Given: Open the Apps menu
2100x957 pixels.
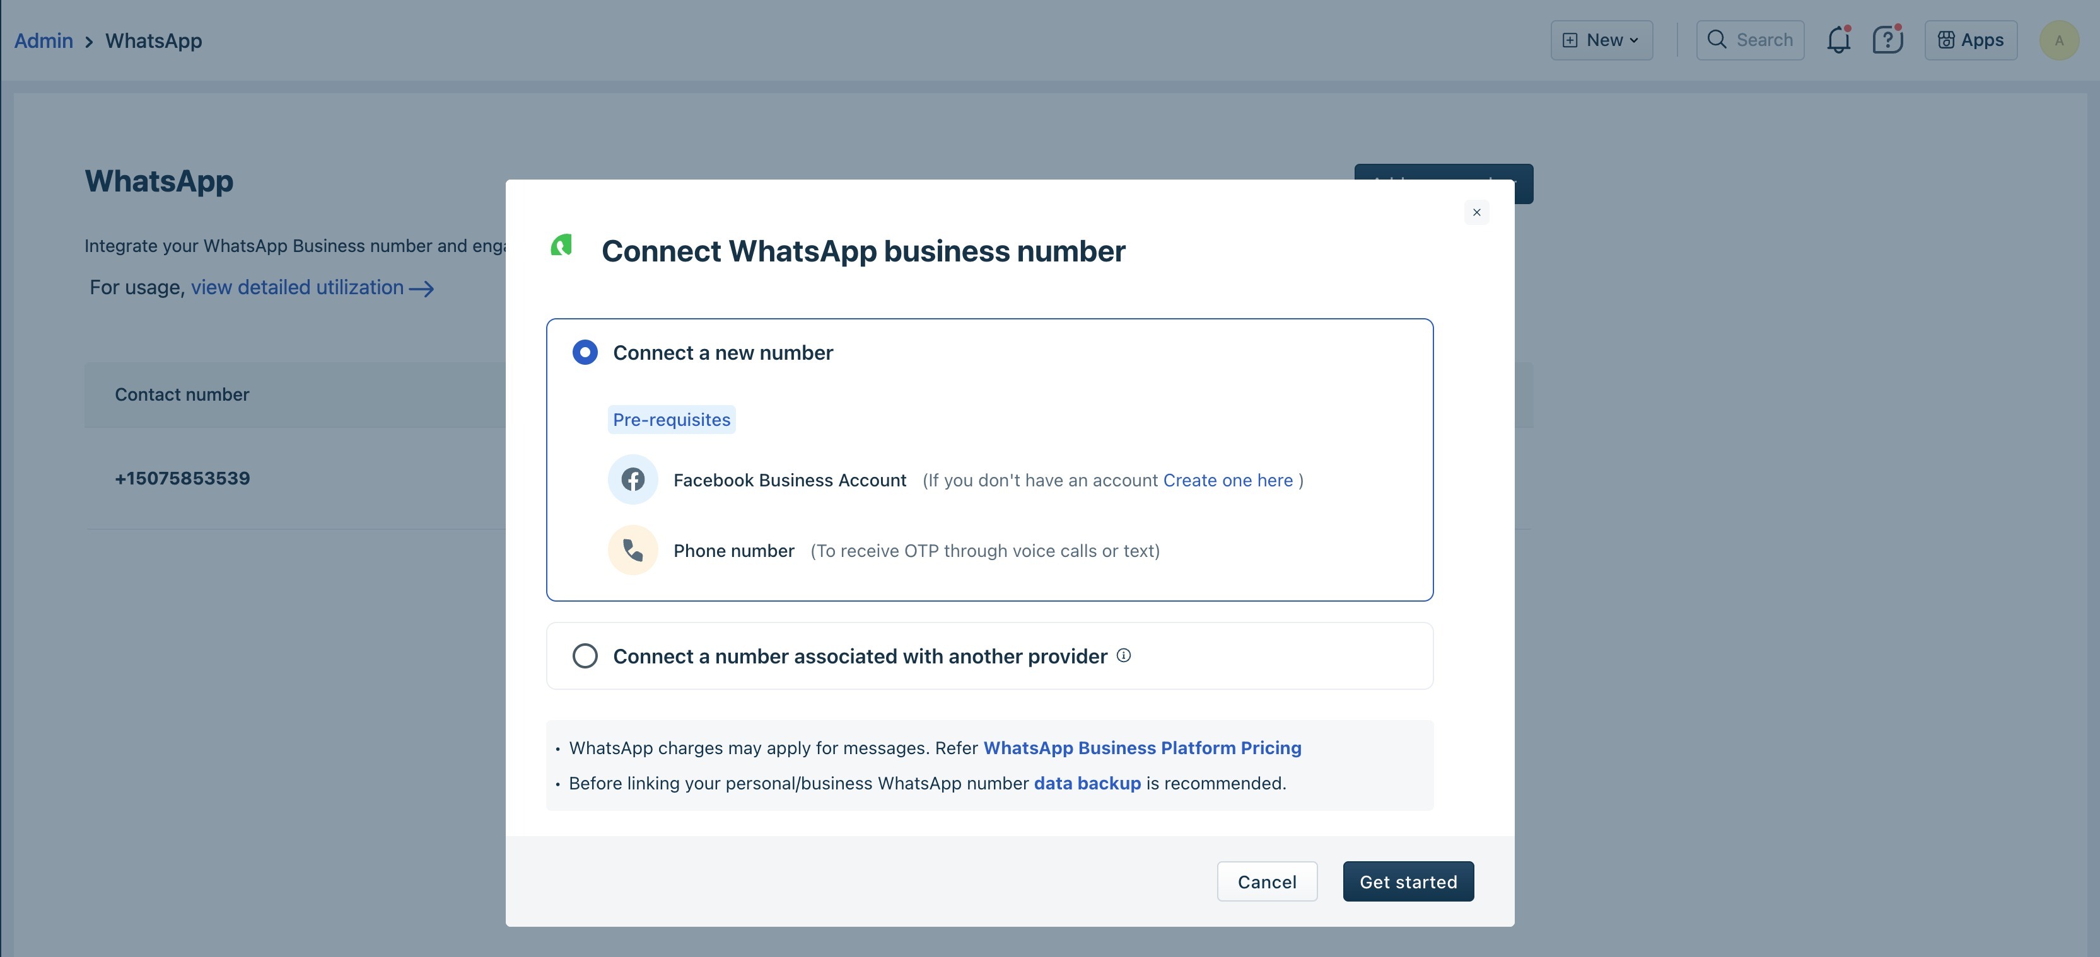Looking at the screenshot, I should point(1970,40).
